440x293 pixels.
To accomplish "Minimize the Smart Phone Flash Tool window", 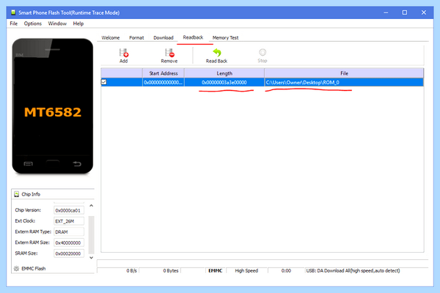I will (386, 12).
